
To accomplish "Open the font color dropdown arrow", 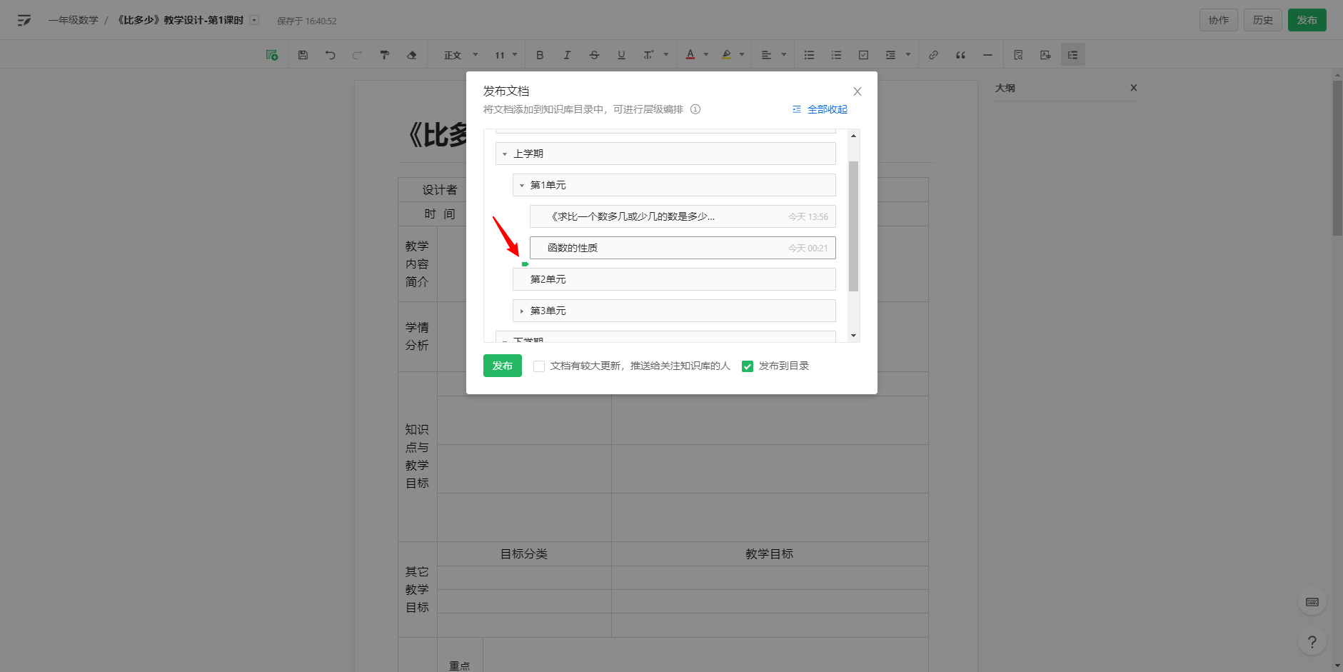I will click(706, 55).
